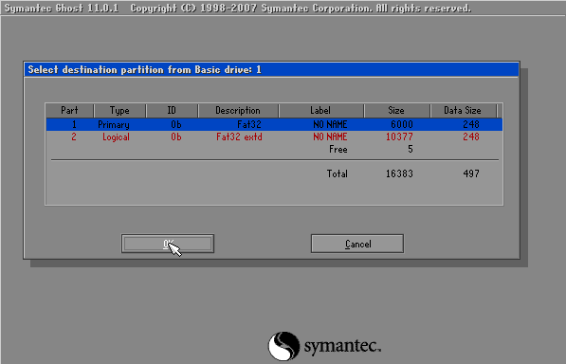Click the dialog title bar text
The height and width of the screenshot is (364, 566).
144,69
